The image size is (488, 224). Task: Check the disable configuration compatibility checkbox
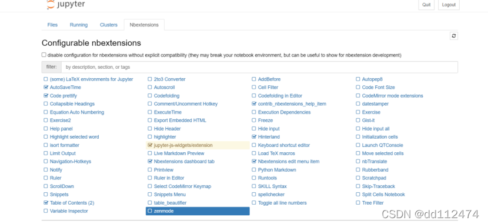[x=44, y=55]
